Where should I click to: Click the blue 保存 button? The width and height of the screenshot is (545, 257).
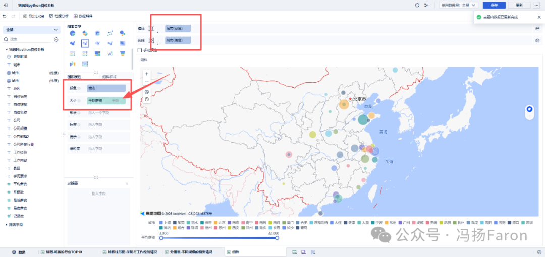(494, 5)
